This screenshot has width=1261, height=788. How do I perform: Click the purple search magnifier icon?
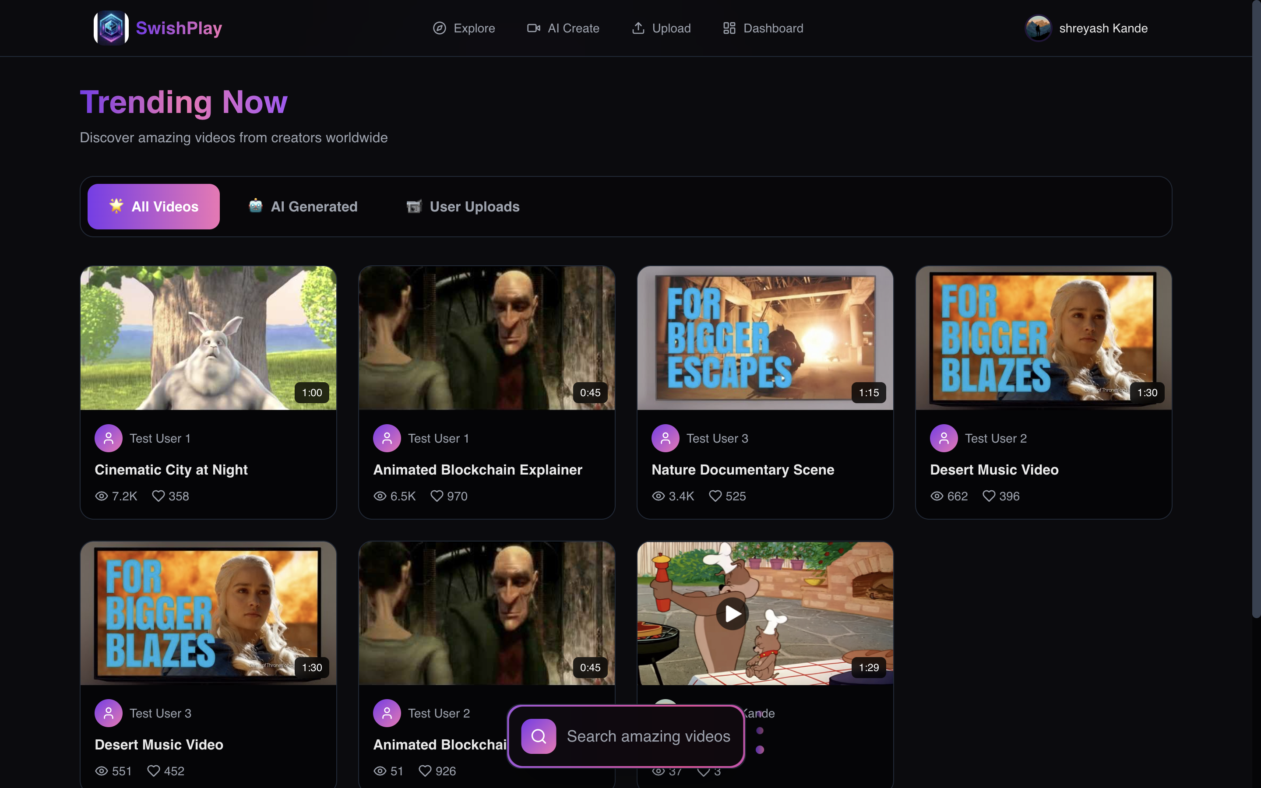point(538,736)
